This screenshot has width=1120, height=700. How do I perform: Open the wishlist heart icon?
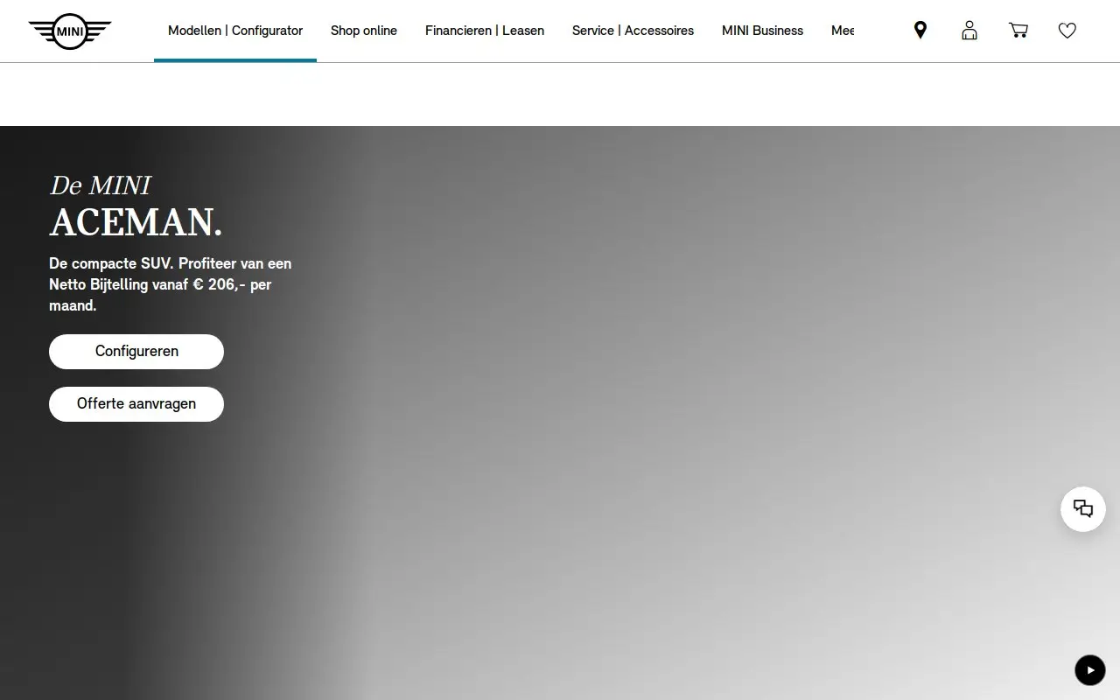[x=1067, y=31]
